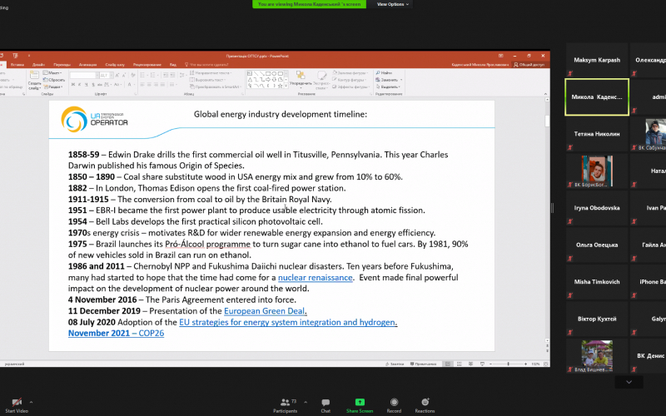The image size is (666, 416).
Task: Show more participants with the down chevron
Action: [629, 382]
